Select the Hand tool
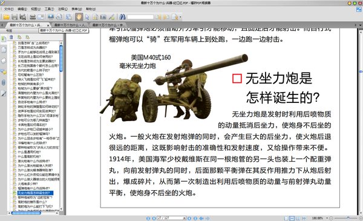The height and width of the screenshot is (221, 363). click(79, 17)
